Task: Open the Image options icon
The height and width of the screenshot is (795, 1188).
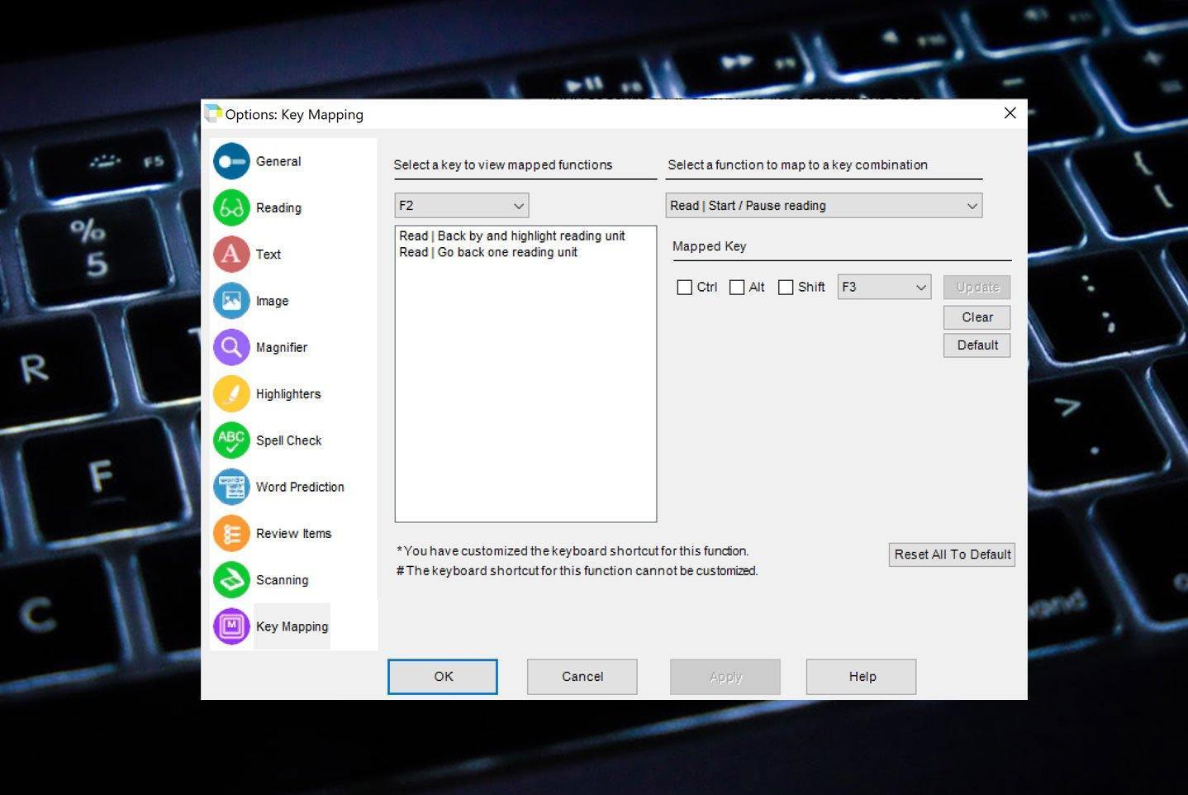Action: pos(231,301)
